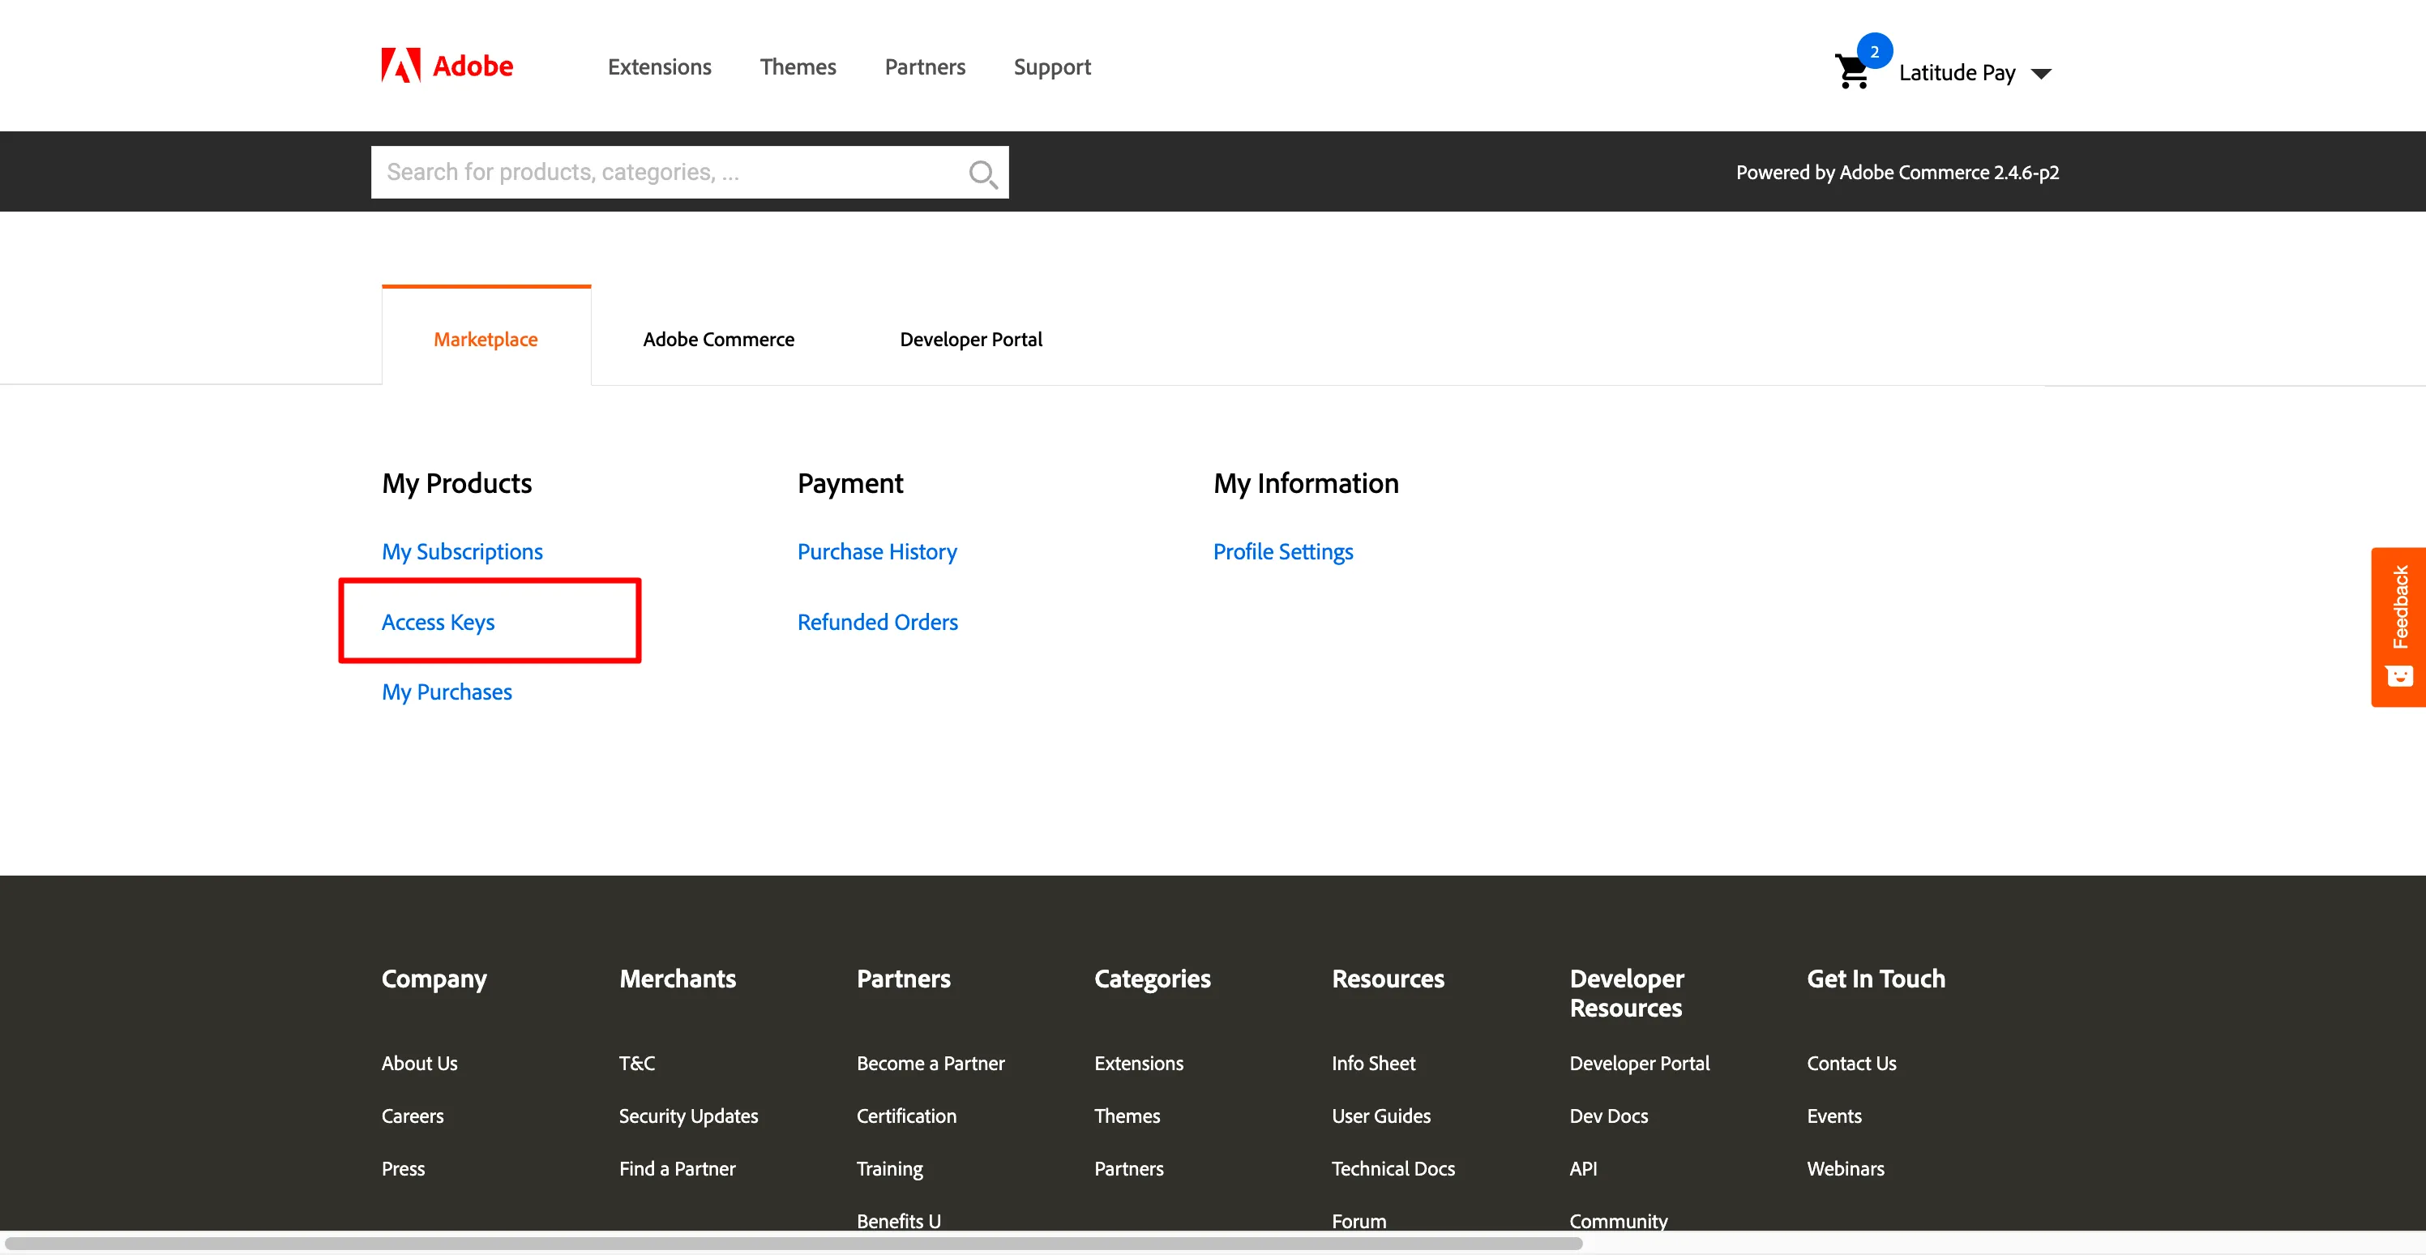Viewport: 2426px width, 1255px height.
Task: Open the Purchase History link
Action: pos(877,551)
